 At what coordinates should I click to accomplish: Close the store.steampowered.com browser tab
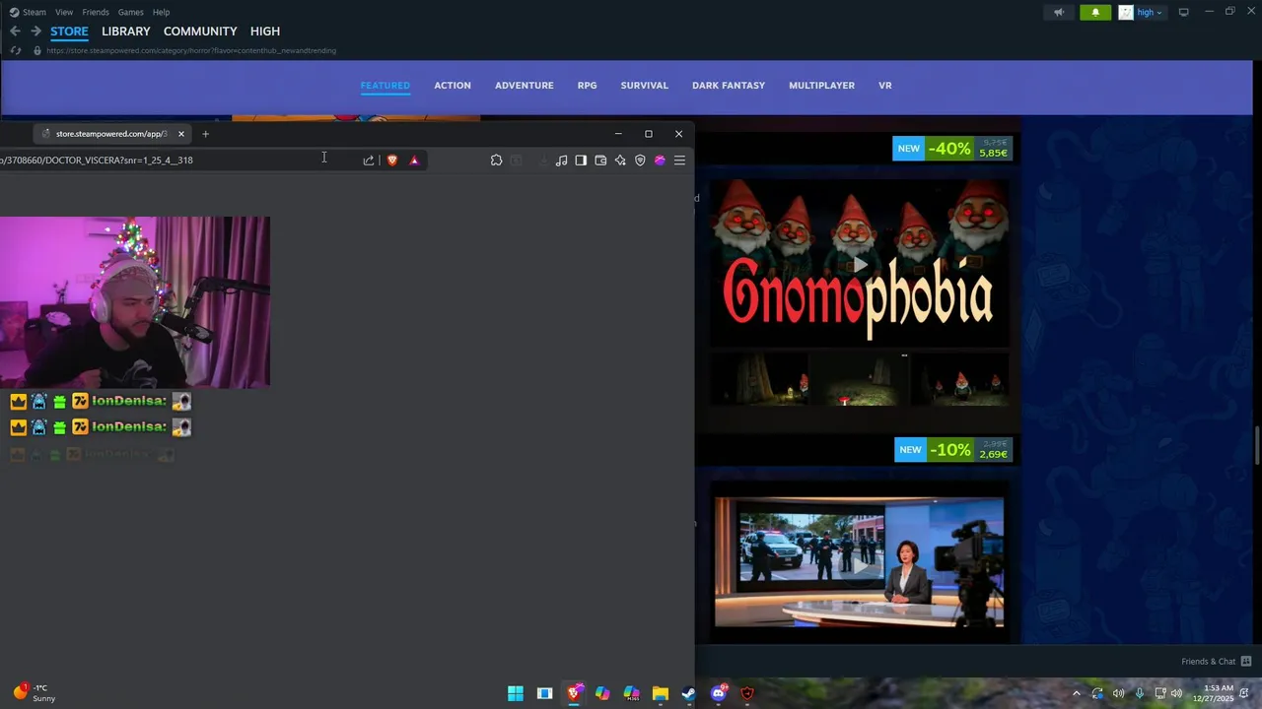click(181, 134)
